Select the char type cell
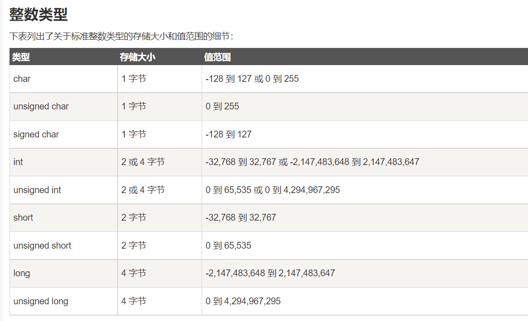This screenshot has width=528, height=321. [22, 79]
